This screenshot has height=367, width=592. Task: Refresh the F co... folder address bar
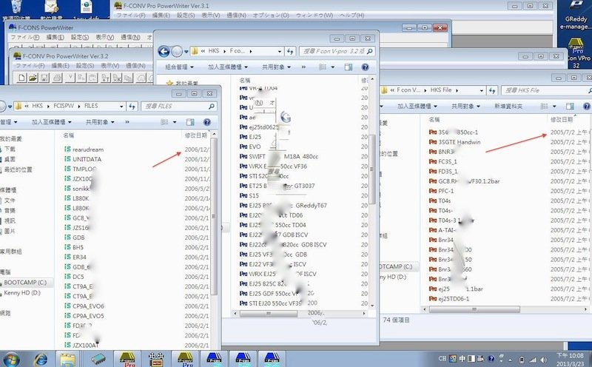point(290,51)
